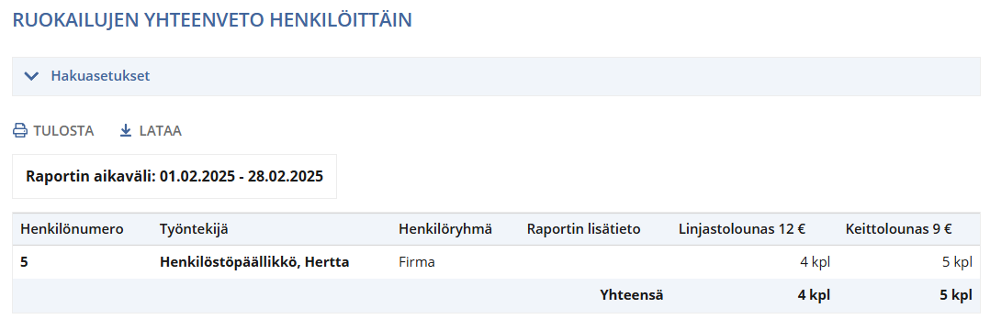Click the printer icon next to TULOSTA
Viewport: 990px width, 330px height.
click(20, 131)
